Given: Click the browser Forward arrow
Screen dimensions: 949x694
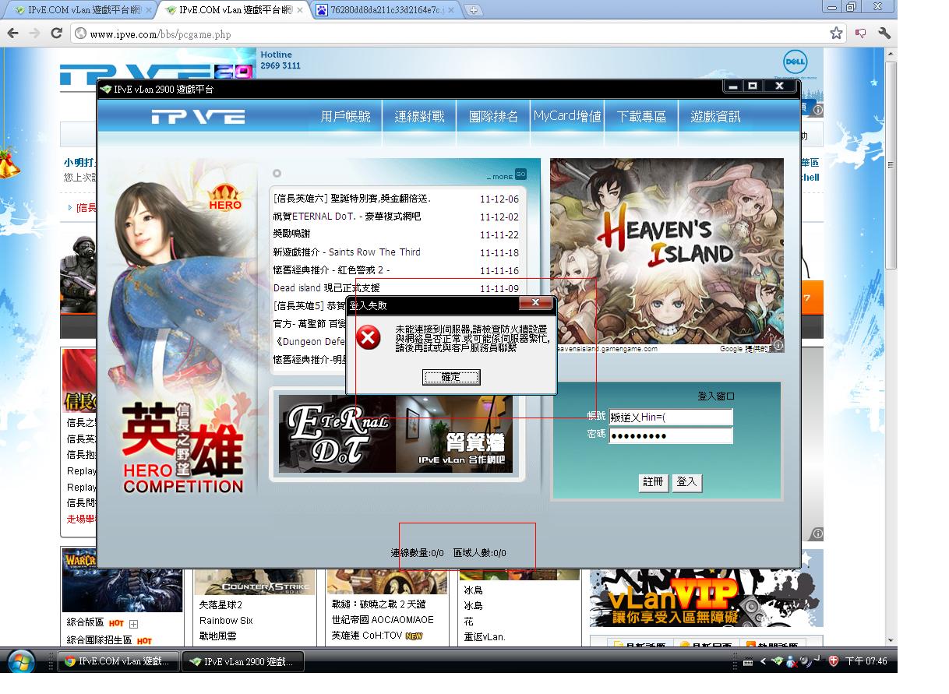Looking at the screenshot, I should [34, 33].
